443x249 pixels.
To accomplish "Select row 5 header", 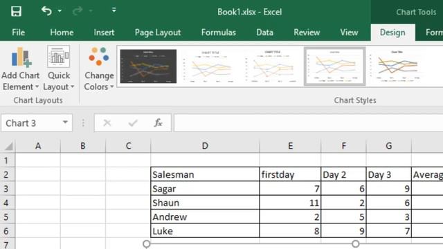I will pos(8,216).
